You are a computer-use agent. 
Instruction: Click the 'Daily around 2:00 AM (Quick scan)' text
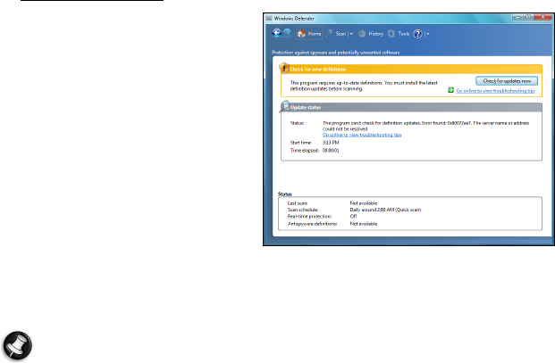[385, 210]
